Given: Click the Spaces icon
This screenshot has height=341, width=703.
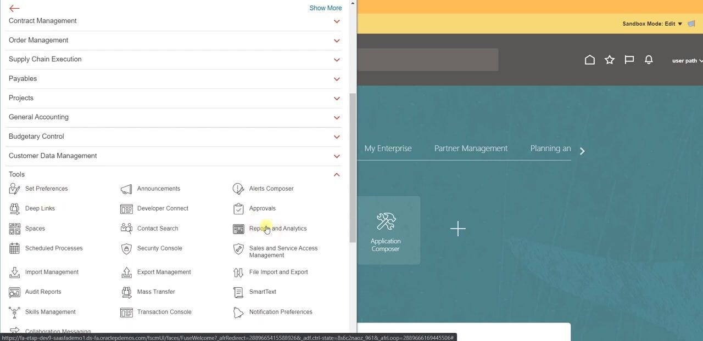Looking at the screenshot, I should 14,229.
